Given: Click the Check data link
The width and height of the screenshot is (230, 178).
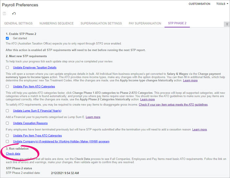Looking at the screenshot, I should click(x=13, y=154).
